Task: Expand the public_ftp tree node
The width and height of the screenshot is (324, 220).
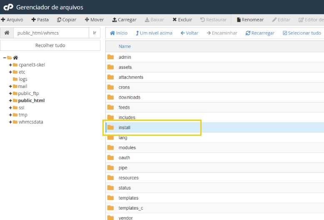Action: pos(10,93)
